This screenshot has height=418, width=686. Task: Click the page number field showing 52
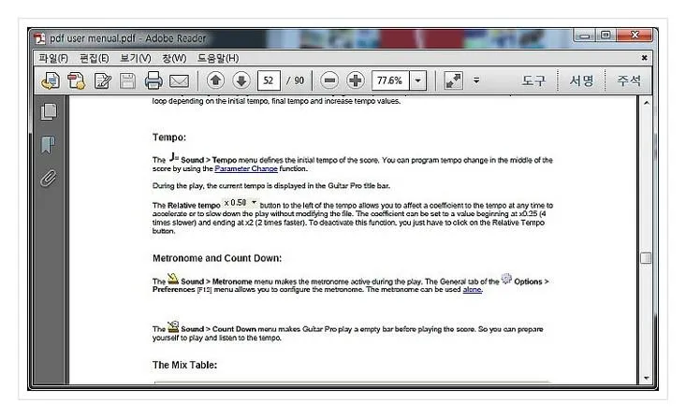click(x=269, y=80)
